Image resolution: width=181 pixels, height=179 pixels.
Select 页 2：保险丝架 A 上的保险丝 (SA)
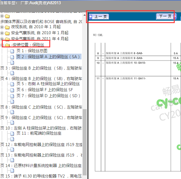pyautogui.click(x=49, y=57)
